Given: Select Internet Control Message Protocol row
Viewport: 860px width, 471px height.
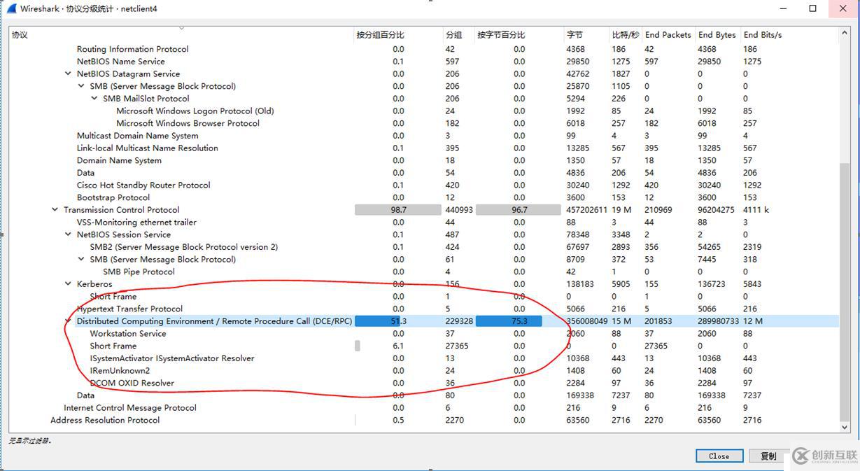Looking at the screenshot, I should click(x=423, y=408).
